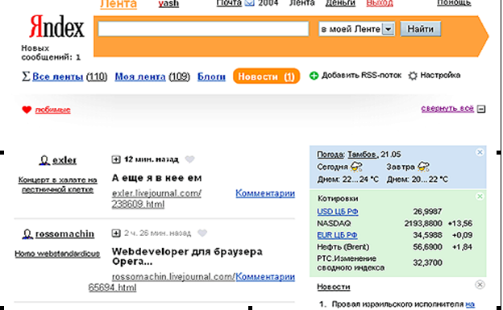
Task: Click today's weather cloud icon
Action: 356,167
